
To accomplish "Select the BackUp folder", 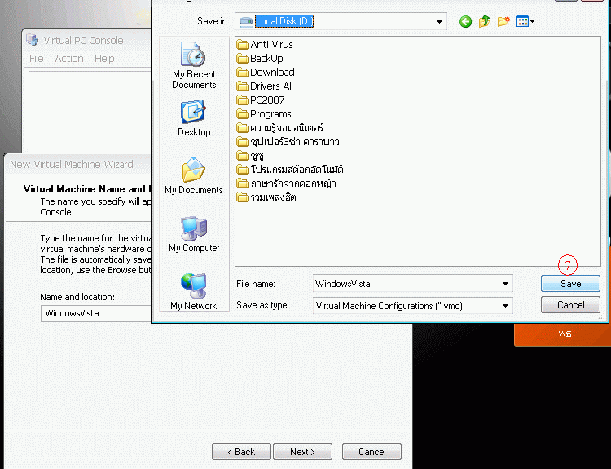I will point(260,59).
